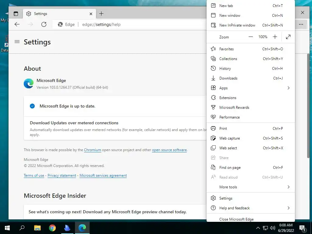Click the Favorites star icon
Viewport: 312px width, 234px height.
tap(213, 49)
